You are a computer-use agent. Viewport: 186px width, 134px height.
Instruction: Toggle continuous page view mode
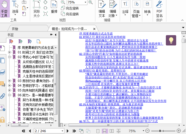coord(104,131)
